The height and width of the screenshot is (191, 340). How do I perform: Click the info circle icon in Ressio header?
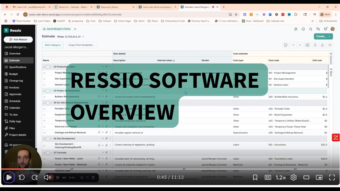click(x=303, y=29)
